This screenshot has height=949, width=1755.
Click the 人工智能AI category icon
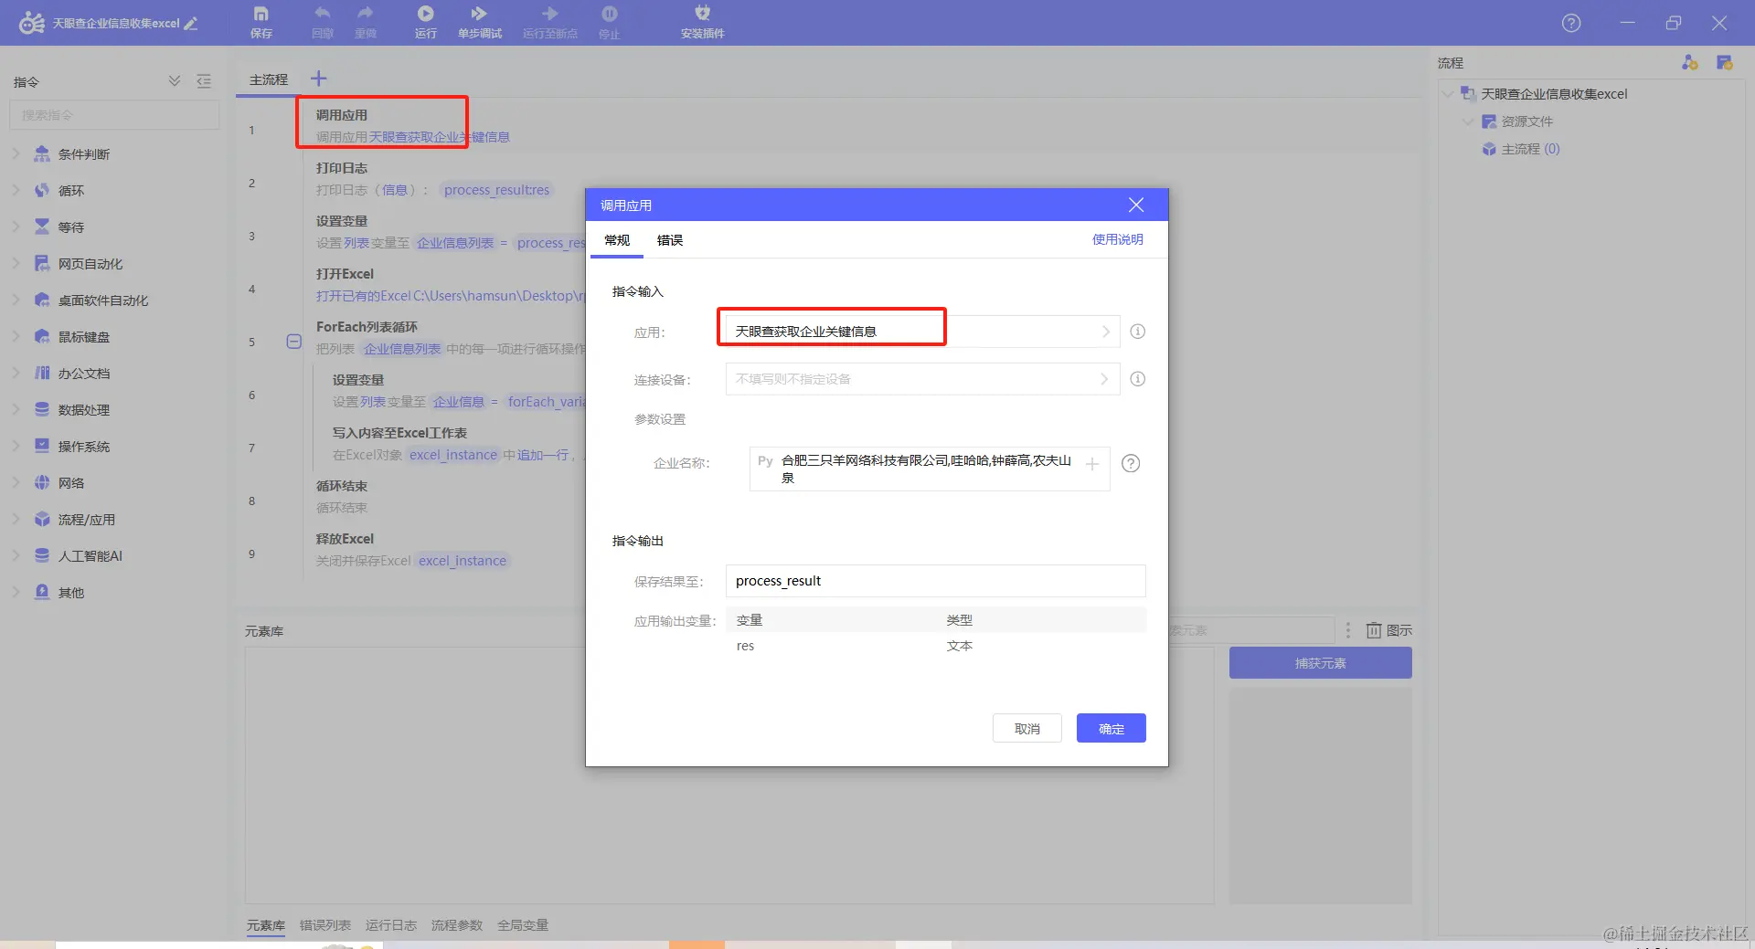tap(42, 556)
